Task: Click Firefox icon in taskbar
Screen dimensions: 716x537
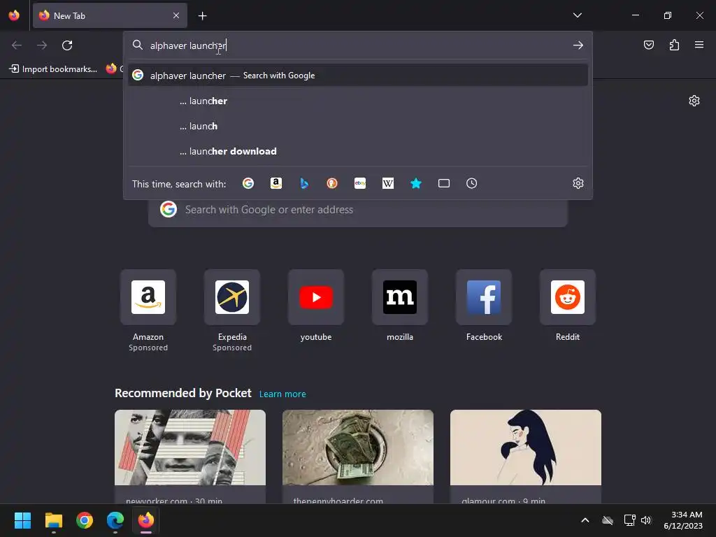Action: 146,520
